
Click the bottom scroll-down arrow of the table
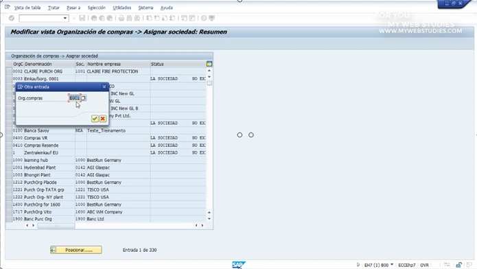[x=209, y=219]
